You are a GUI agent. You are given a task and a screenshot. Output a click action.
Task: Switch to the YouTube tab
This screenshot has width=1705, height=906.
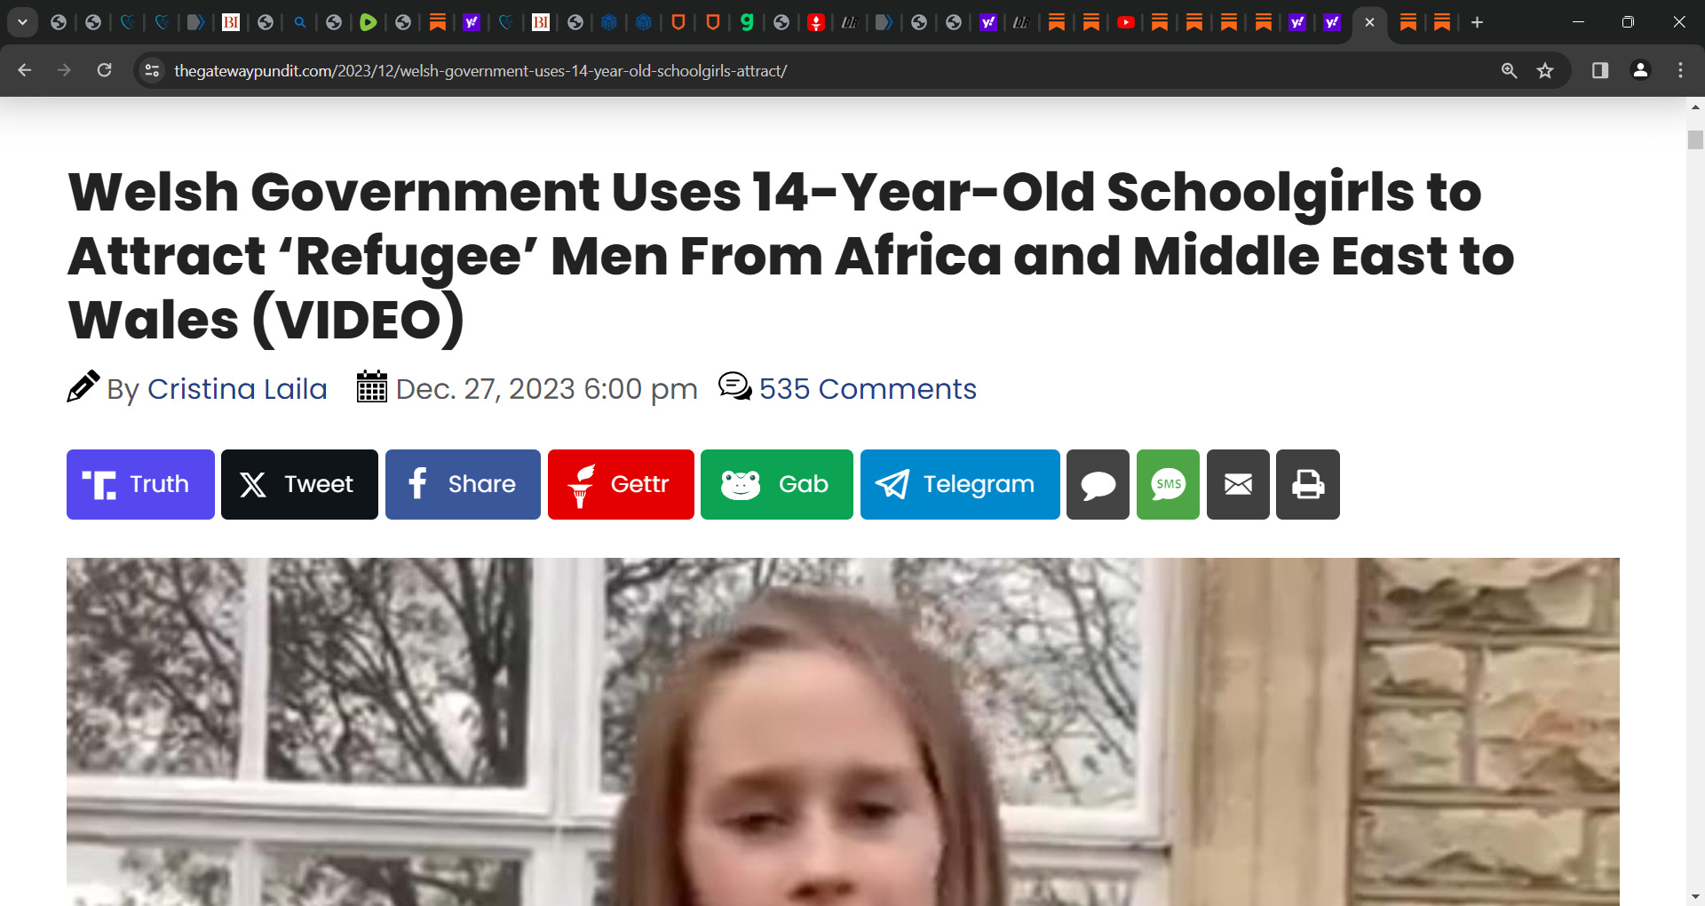point(1125,22)
